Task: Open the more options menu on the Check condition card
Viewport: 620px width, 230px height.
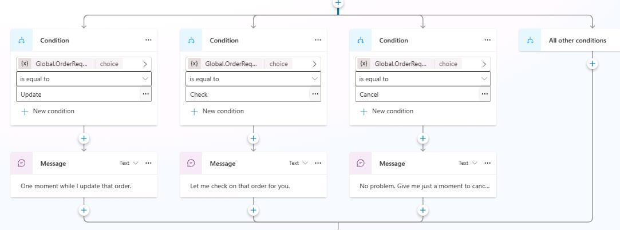Action: coord(318,40)
